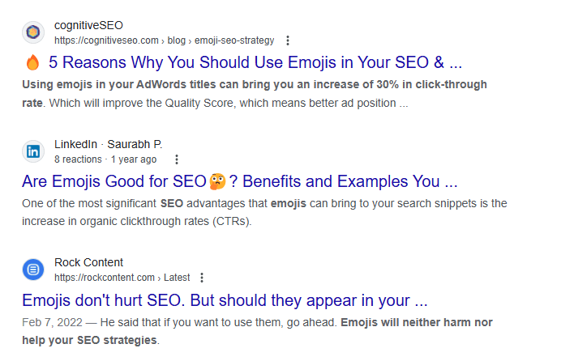
Task: Click the thinking-face emoji in the LinkedIn title
Action: (217, 180)
